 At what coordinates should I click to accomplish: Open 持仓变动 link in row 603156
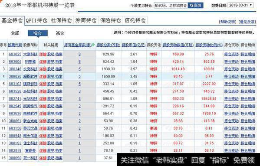(231, 128)
